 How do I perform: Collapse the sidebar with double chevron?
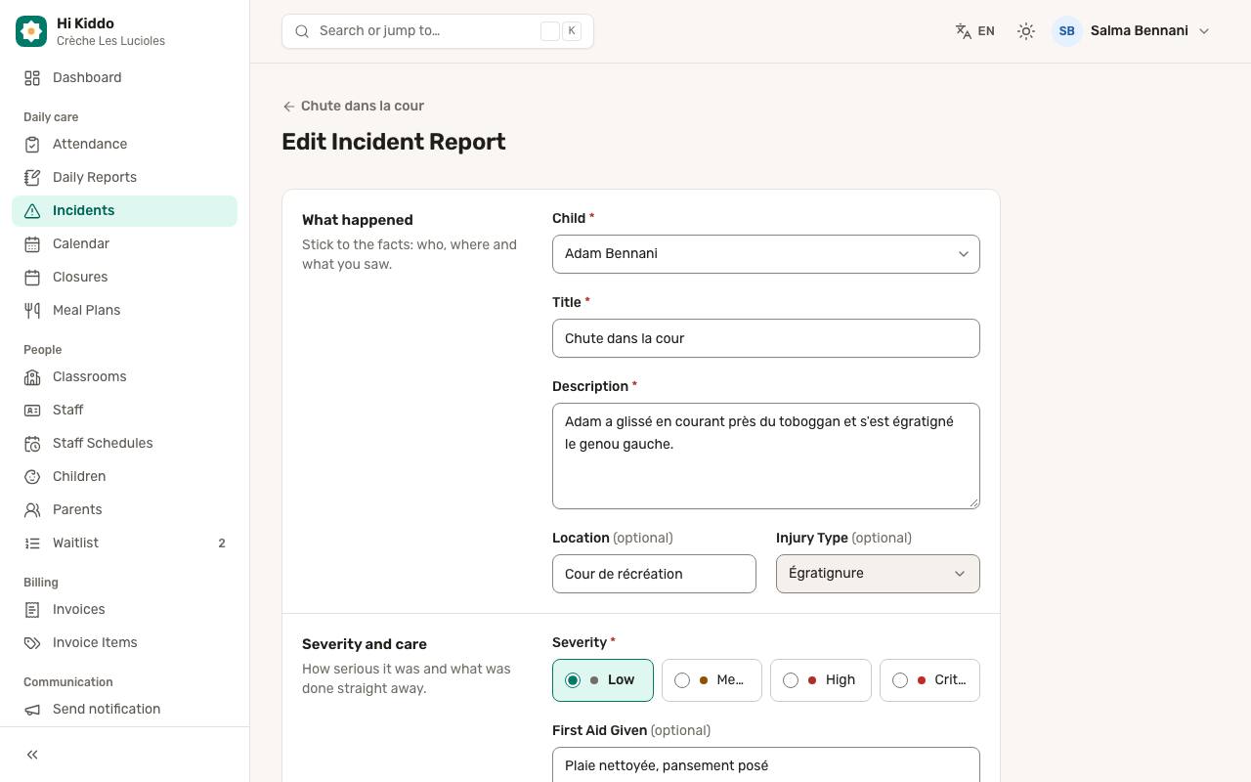pos(32,755)
